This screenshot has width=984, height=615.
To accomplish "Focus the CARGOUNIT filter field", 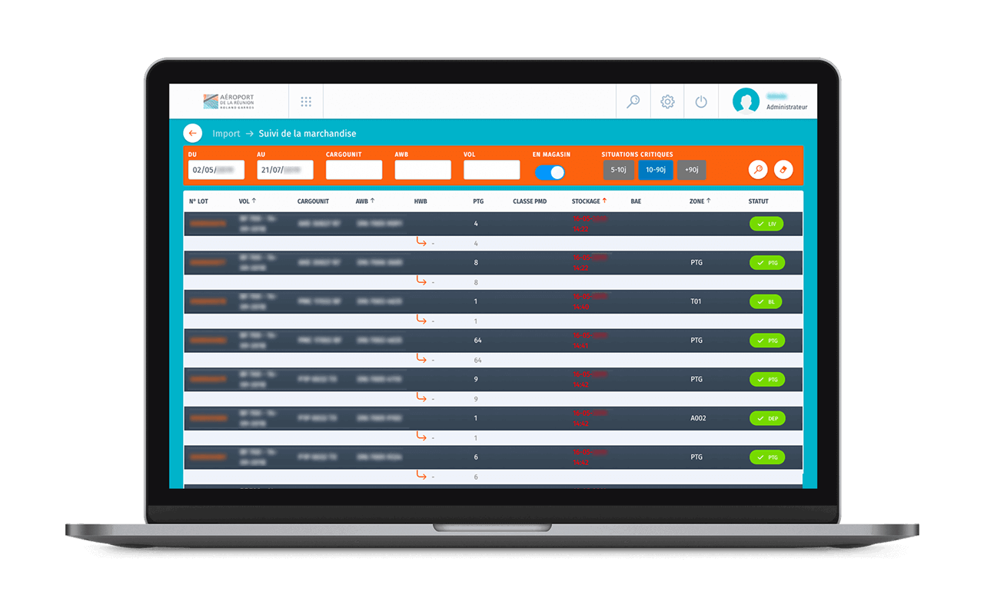I will (354, 170).
